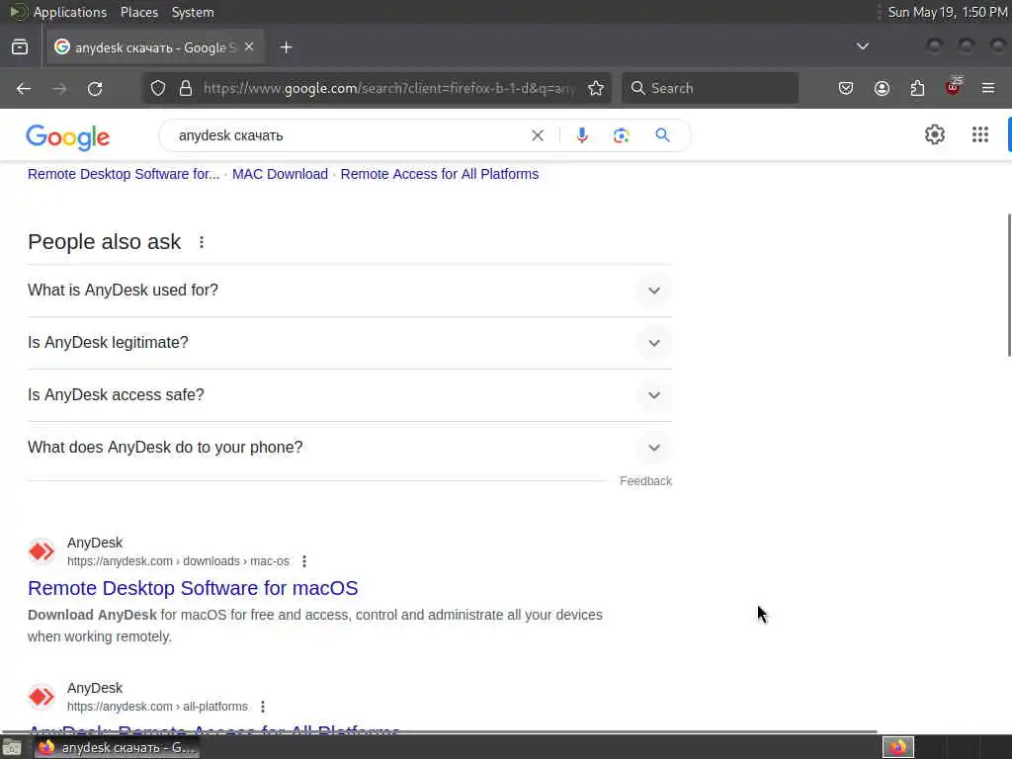Open the Extensions puzzle icon
The width and height of the screenshot is (1012, 759).
tap(917, 88)
